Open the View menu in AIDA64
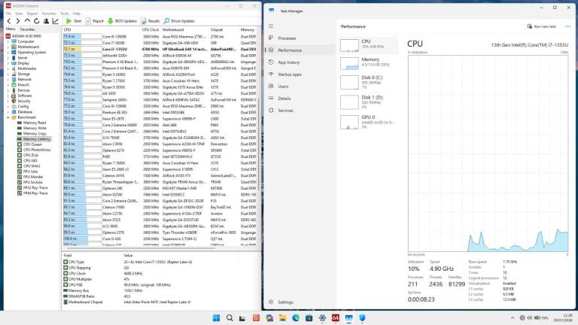 tap(19, 14)
